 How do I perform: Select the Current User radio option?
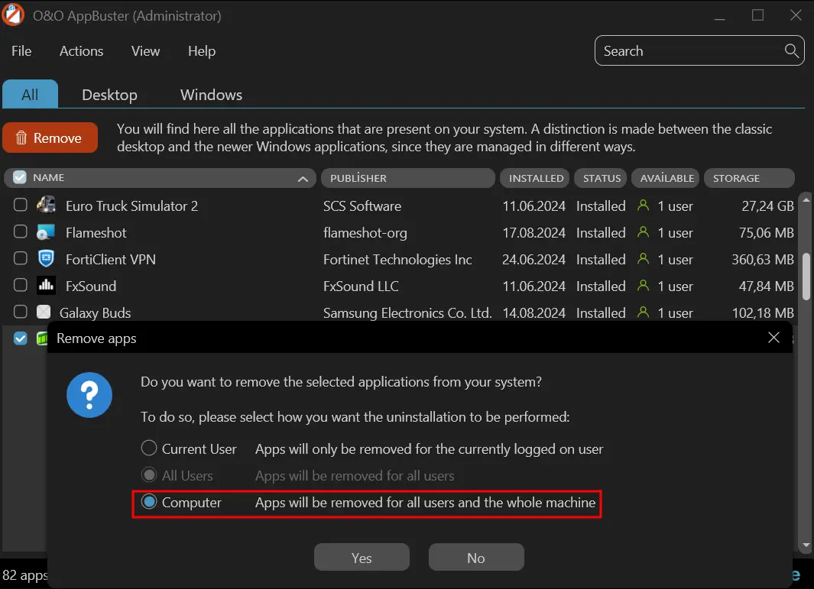(x=149, y=448)
